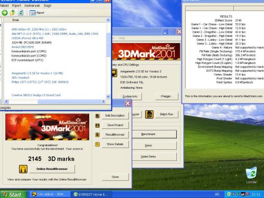Click the 3DMark2001 banner in the score dialog
The image size is (264, 198).
pyautogui.click(x=47, y=127)
